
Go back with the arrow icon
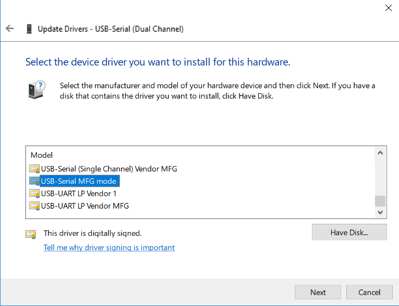[x=10, y=29]
